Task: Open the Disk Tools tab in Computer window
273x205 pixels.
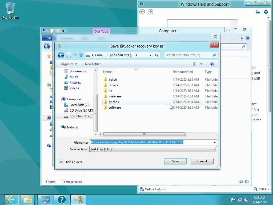Action: click(x=102, y=31)
